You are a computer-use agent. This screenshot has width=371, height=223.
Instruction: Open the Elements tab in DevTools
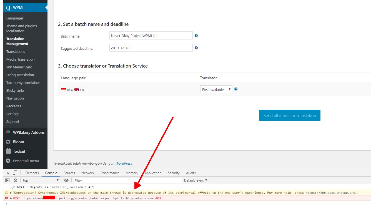(32, 173)
